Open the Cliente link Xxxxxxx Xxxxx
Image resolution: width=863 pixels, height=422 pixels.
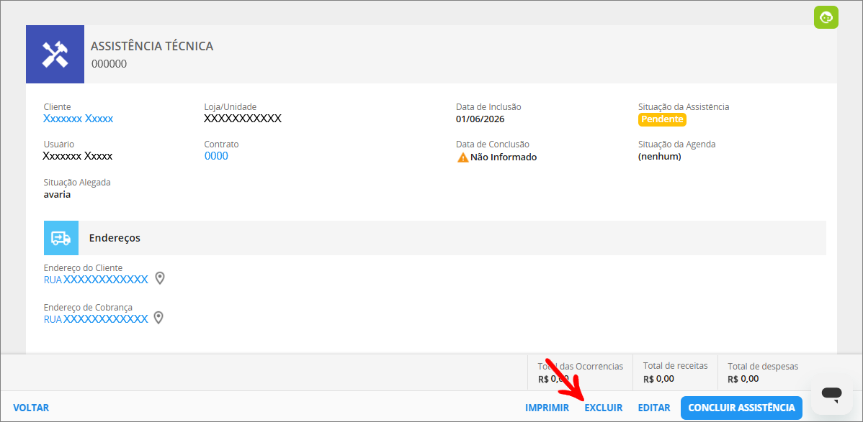[x=78, y=119]
